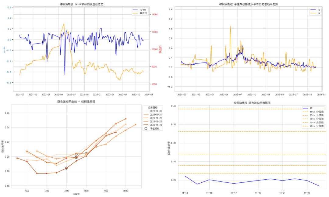
Task: Click the "7000" strike tick label
Action: pos(27,191)
